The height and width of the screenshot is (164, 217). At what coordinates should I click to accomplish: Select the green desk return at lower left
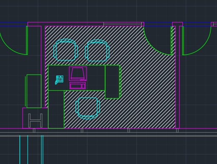click(56, 109)
